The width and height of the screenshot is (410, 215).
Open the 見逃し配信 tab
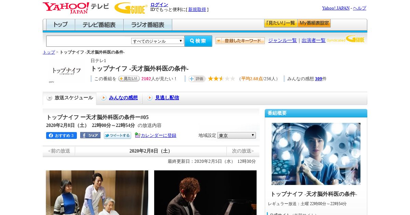pos(167,98)
